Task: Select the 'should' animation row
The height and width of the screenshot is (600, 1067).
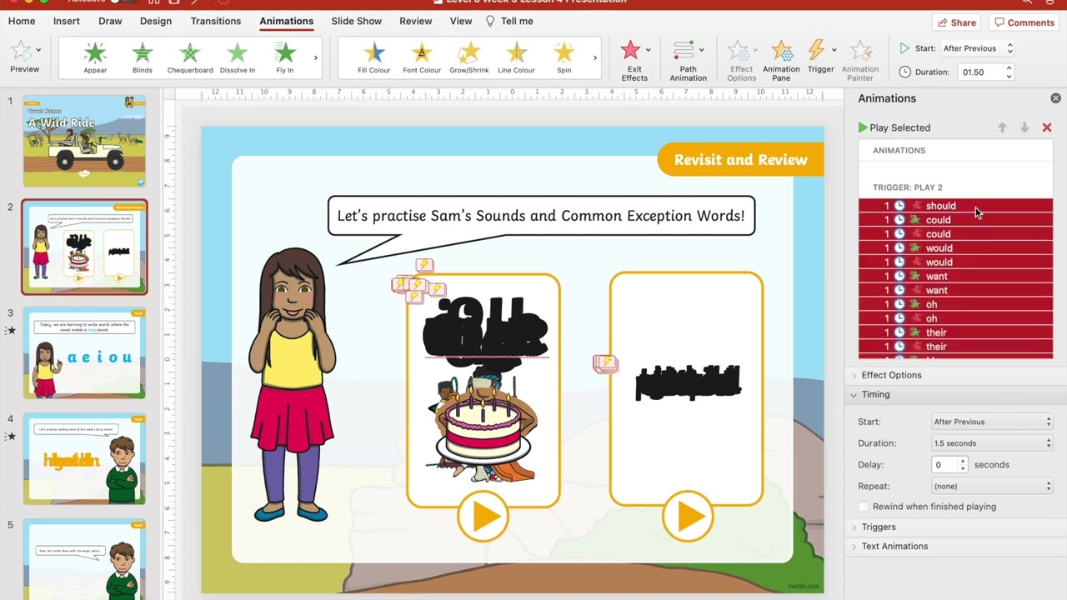Action: 955,206
